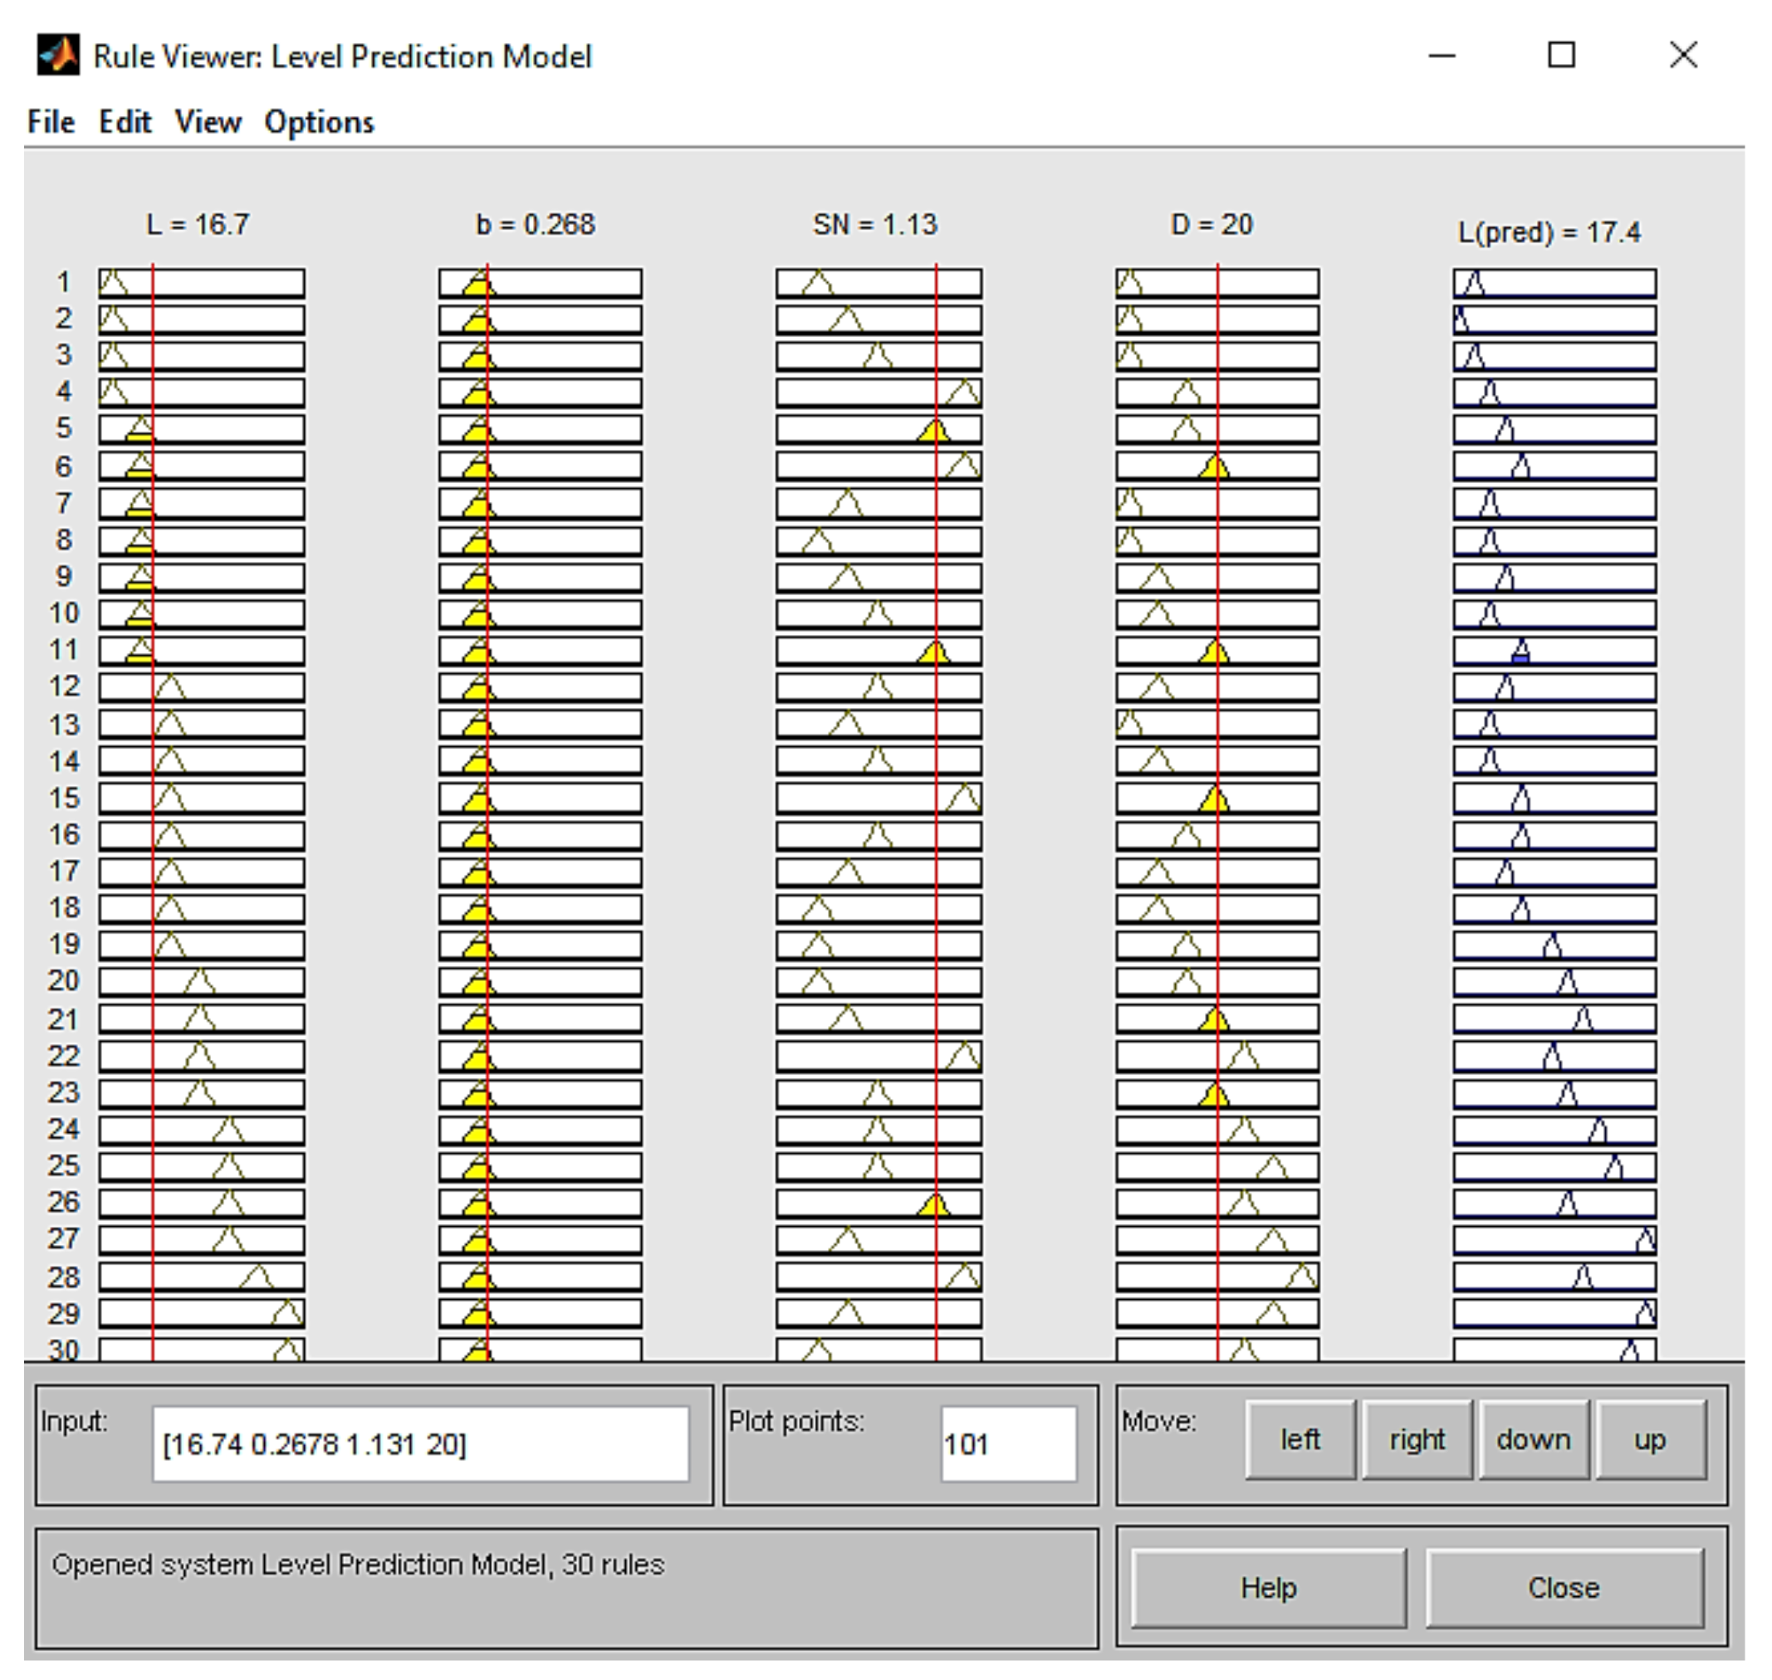Click the Close button at bottom right
This screenshot has width=1772, height=1680.
tap(1564, 1588)
